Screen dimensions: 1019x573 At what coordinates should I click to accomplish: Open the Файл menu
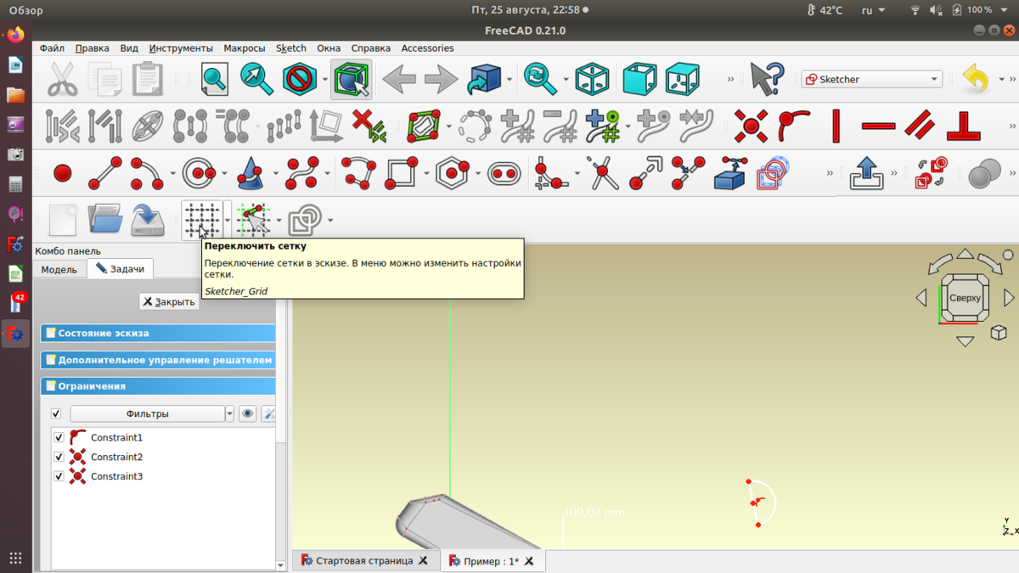(52, 48)
